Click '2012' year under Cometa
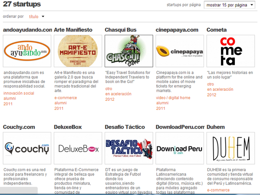Image resolution: width=260 pixels, height=195 pixels. coord(211,95)
